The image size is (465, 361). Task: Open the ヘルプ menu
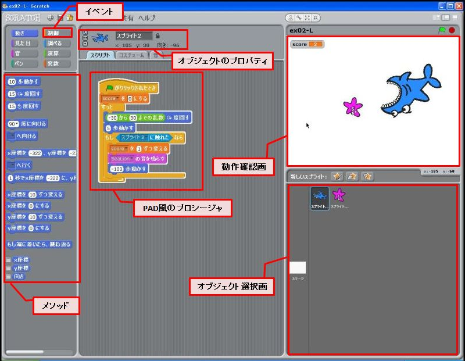tap(147, 18)
